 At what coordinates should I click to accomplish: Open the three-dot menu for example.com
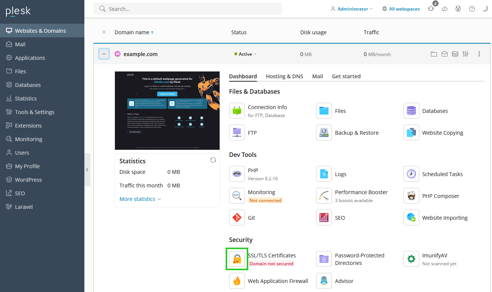coord(479,54)
